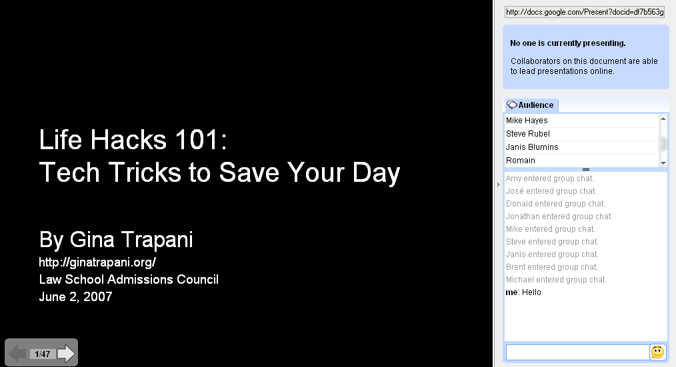
Task: Click 'Brent entered group chat.' message
Action: coord(552,267)
